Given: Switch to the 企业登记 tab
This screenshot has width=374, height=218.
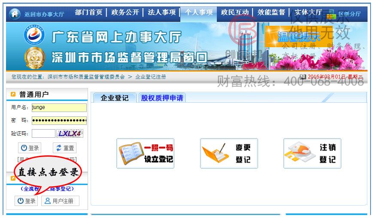Looking at the screenshot, I should pos(115,98).
